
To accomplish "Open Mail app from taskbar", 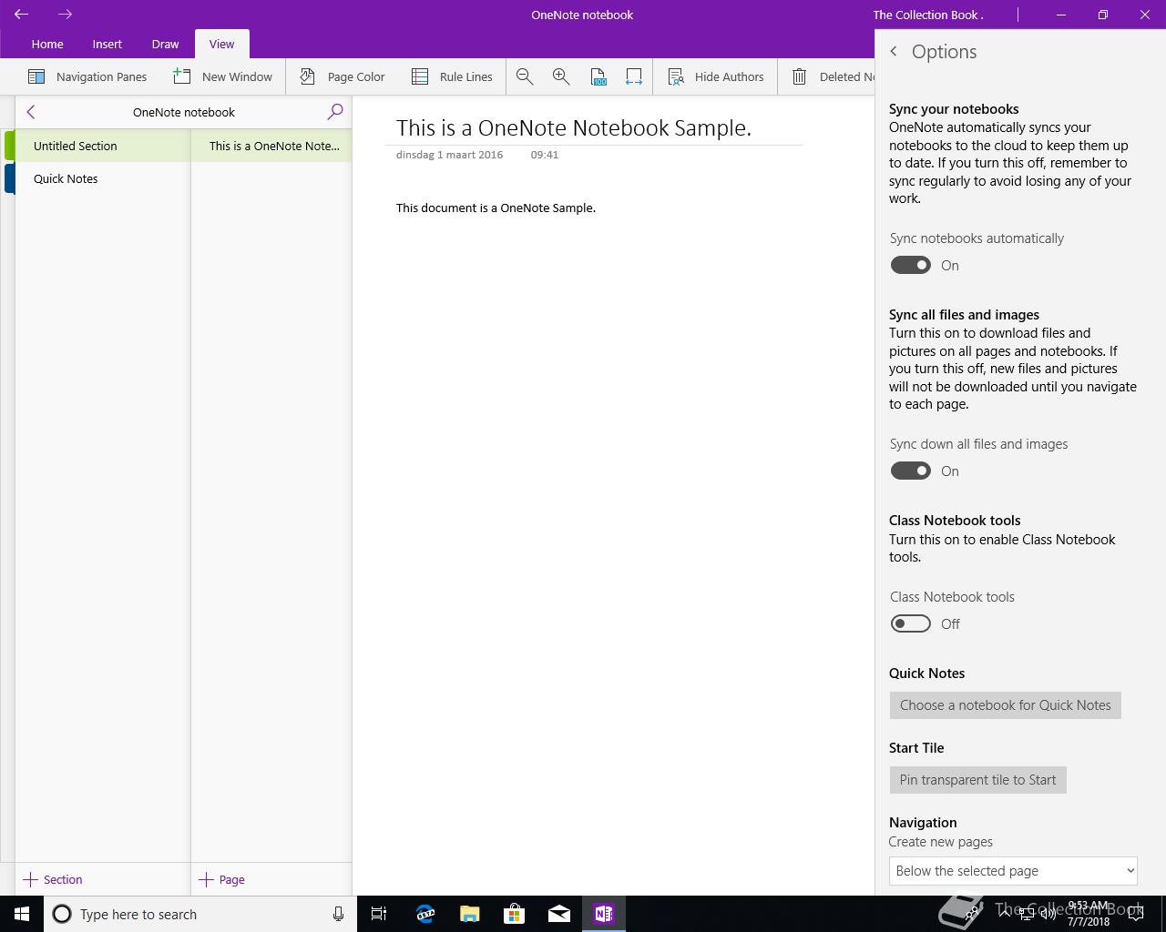I will [x=558, y=914].
